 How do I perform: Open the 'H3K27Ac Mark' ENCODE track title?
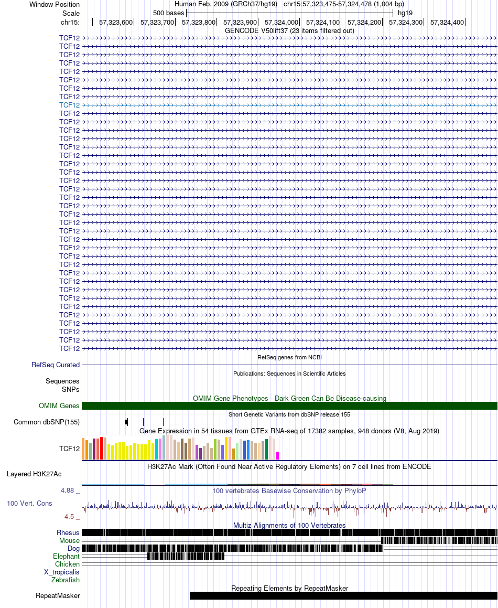pyautogui.click(x=289, y=466)
